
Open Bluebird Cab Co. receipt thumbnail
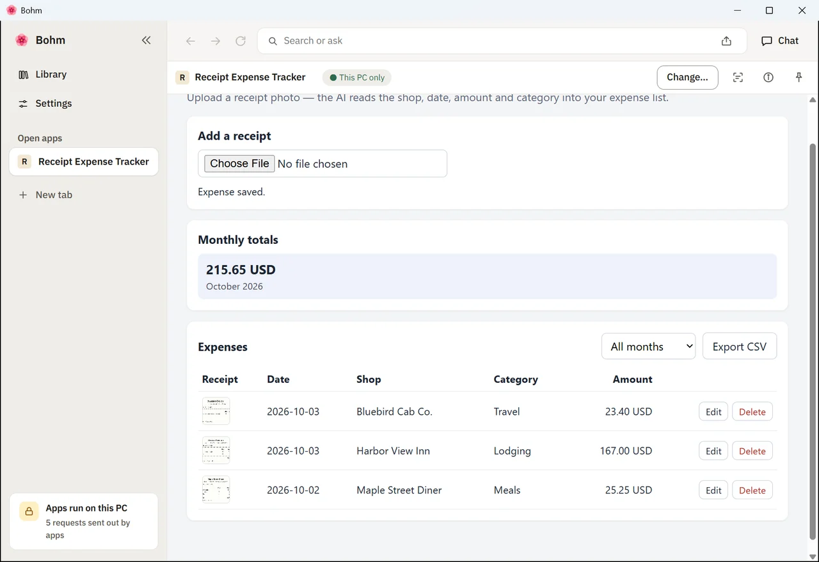tap(216, 411)
